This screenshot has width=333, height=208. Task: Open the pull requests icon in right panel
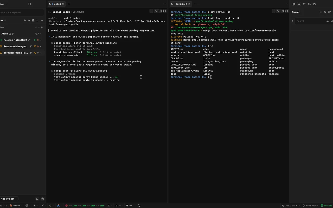[309, 4]
